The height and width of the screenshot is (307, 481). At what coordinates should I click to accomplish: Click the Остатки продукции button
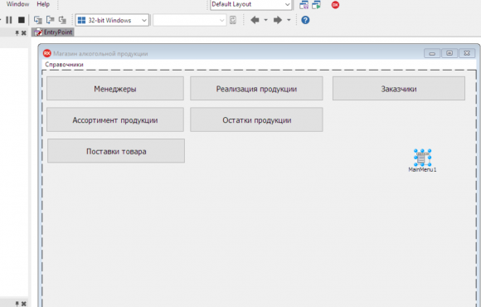coord(256,119)
